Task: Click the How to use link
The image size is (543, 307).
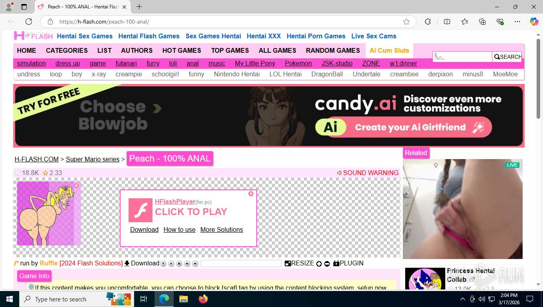Action: pos(179,229)
